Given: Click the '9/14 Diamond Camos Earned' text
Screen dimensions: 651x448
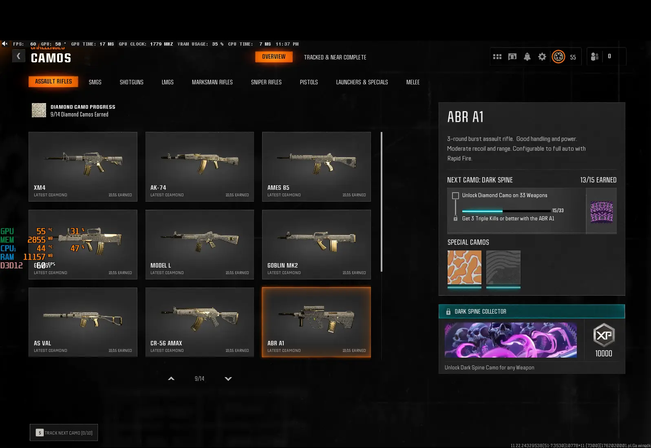Looking at the screenshot, I should [x=79, y=115].
